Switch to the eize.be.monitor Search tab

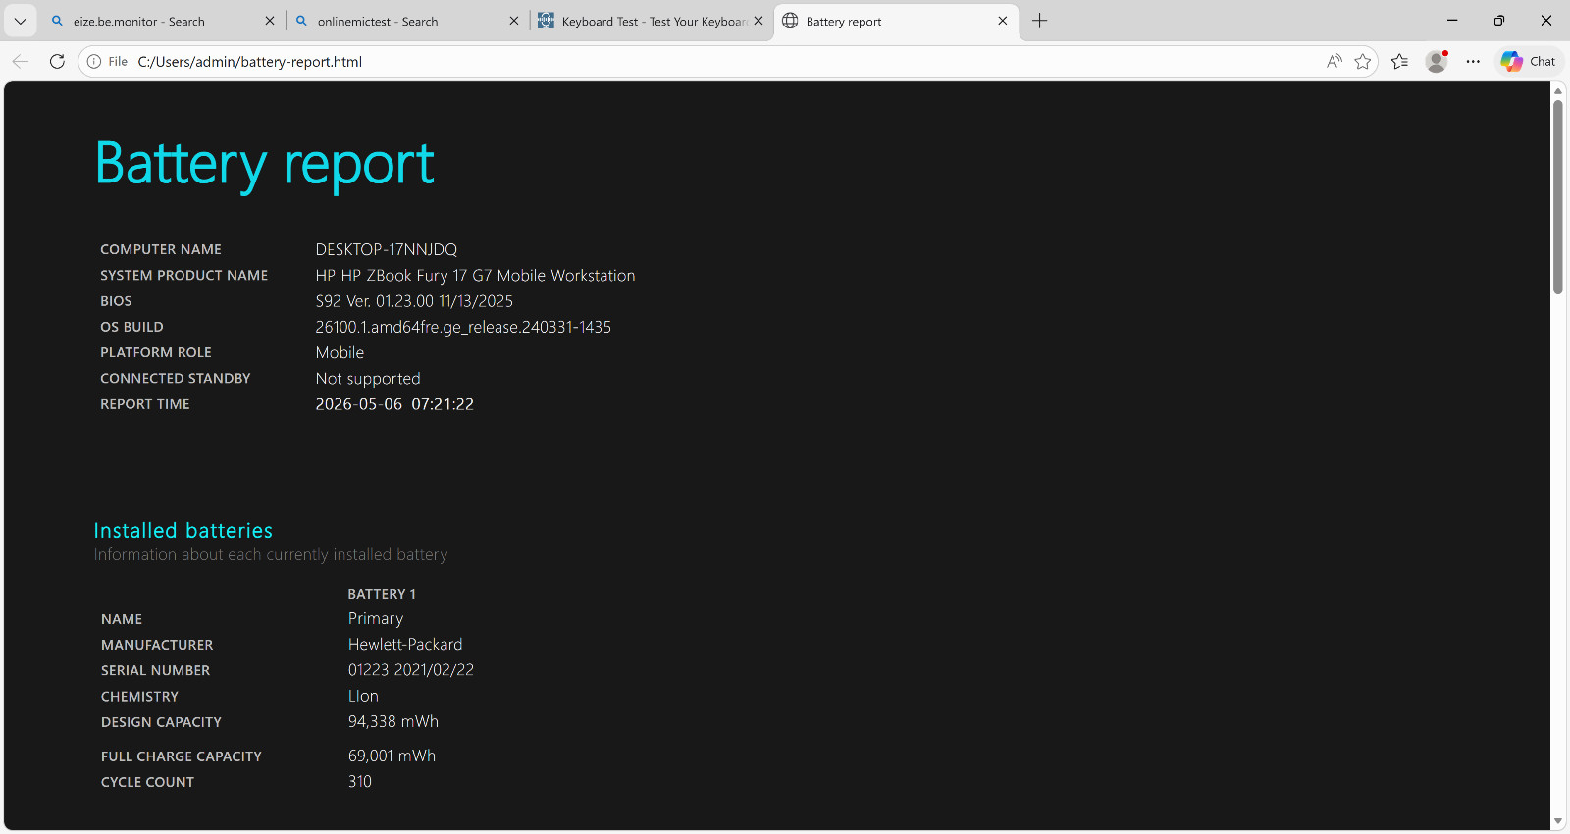coord(162,21)
